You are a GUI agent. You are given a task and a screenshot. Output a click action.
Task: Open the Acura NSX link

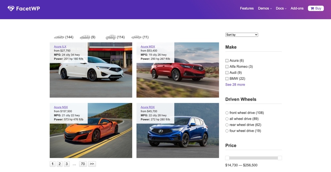[x=61, y=107]
